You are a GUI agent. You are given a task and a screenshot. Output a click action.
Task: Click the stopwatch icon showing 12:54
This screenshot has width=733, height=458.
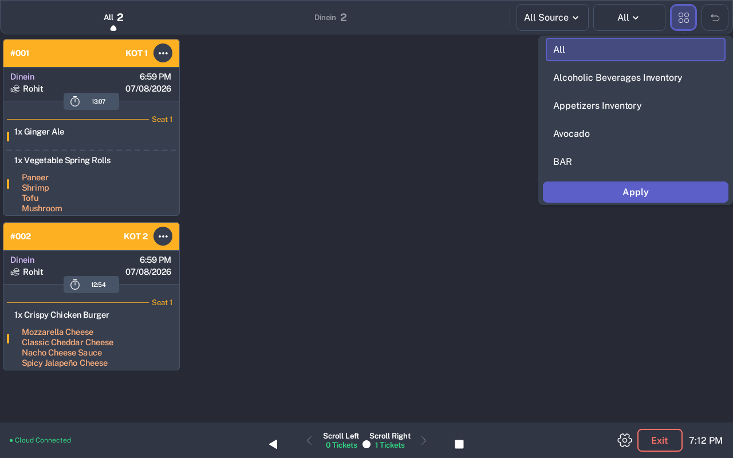[x=75, y=285]
